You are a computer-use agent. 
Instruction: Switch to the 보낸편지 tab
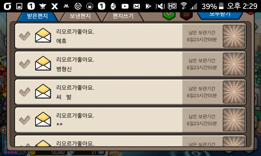(80, 16)
